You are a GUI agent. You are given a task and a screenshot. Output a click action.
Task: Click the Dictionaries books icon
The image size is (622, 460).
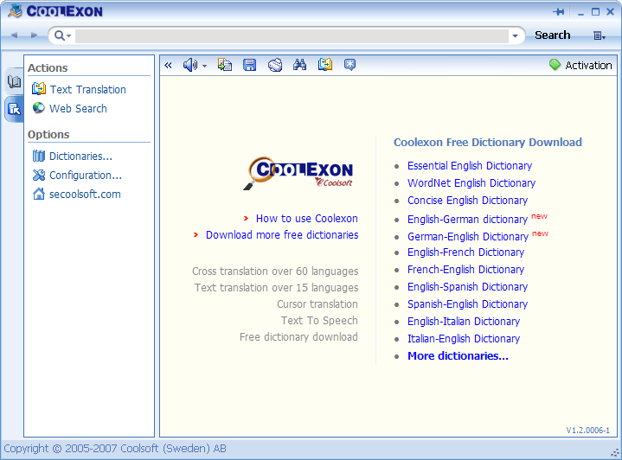[39, 156]
